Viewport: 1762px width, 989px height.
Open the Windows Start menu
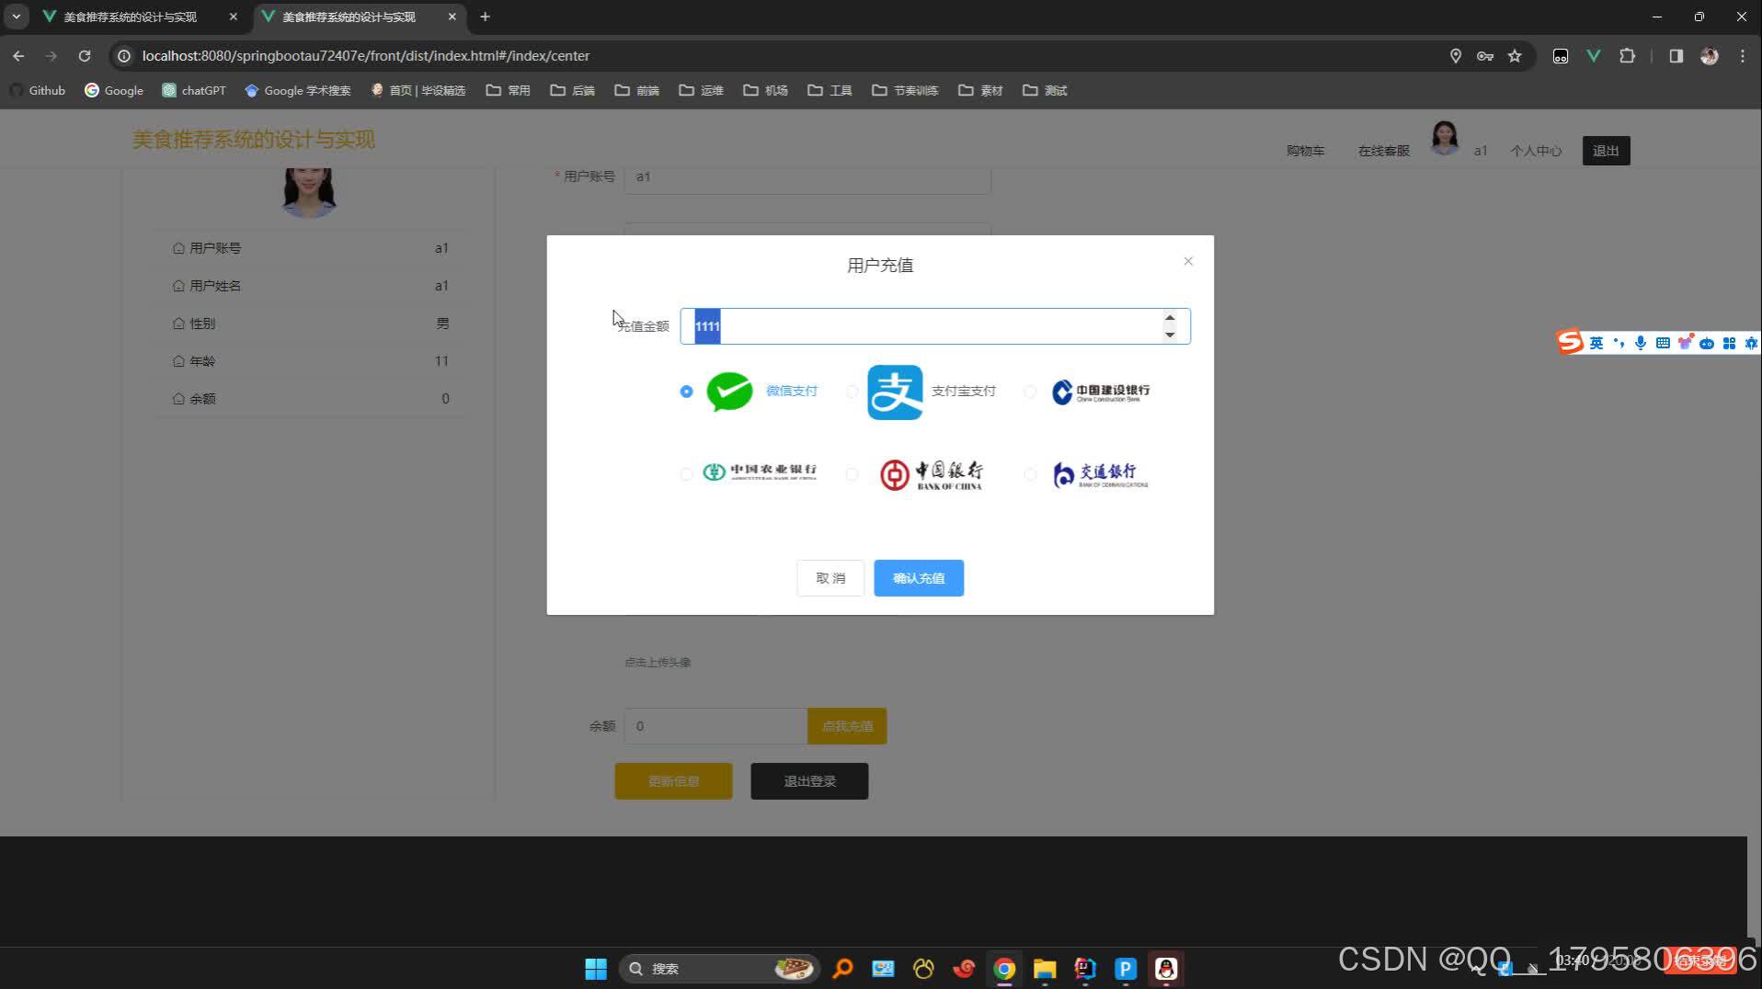(596, 969)
